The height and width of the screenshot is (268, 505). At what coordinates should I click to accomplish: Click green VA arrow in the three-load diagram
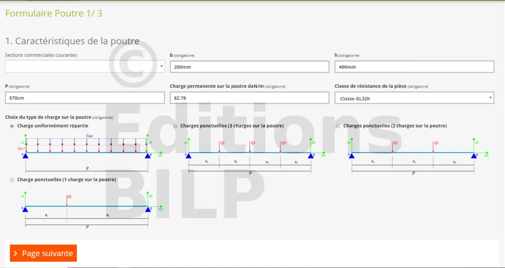point(188,145)
